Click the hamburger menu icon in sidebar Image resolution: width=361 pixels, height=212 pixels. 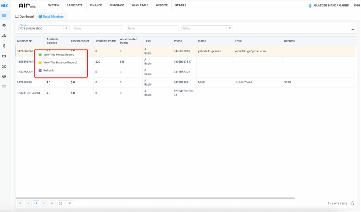click(4, 87)
